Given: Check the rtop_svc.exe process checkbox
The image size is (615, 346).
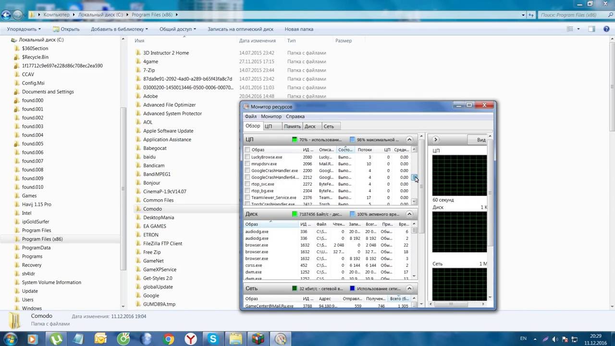Looking at the screenshot, I should point(247,184).
